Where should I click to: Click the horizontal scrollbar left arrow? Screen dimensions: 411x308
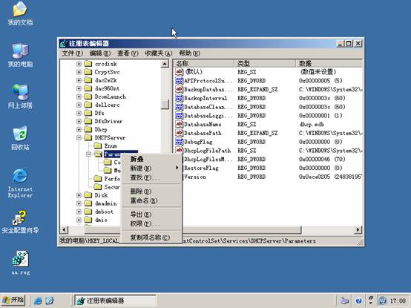tap(64, 230)
